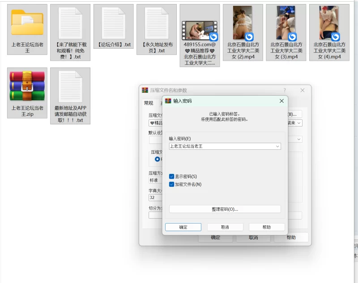Open the 上老王论坛当老王 folder icon
The image size is (358, 283).
tap(27, 23)
